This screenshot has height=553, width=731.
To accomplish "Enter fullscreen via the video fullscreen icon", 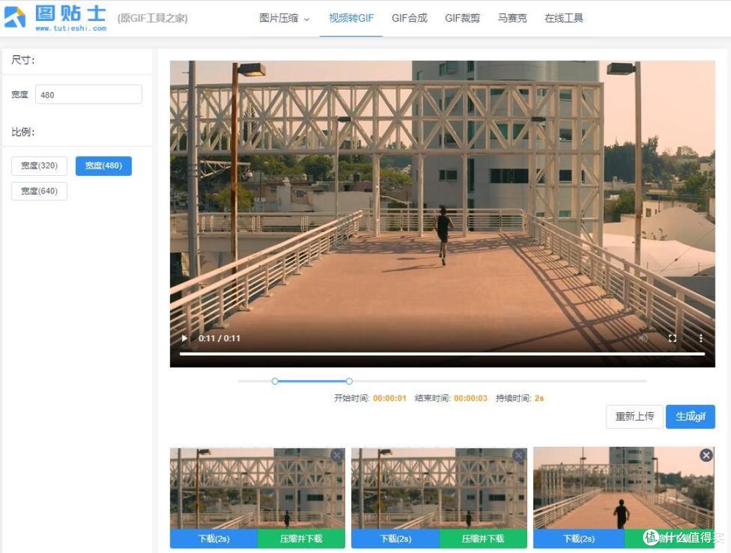I will click(672, 339).
